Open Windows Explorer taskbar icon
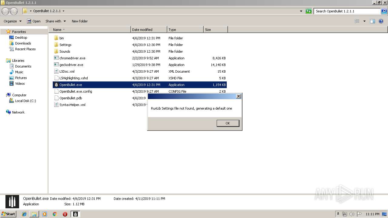Image resolution: width=388 pixels, height=218 pixels. [34, 214]
